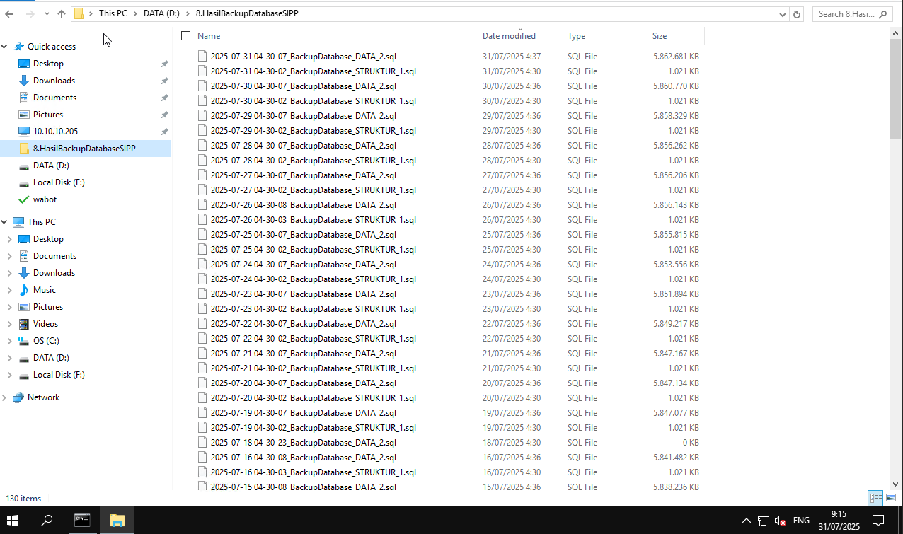Select the wabot entry in Quick access
The image size is (903, 534).
tap(45, 199)
